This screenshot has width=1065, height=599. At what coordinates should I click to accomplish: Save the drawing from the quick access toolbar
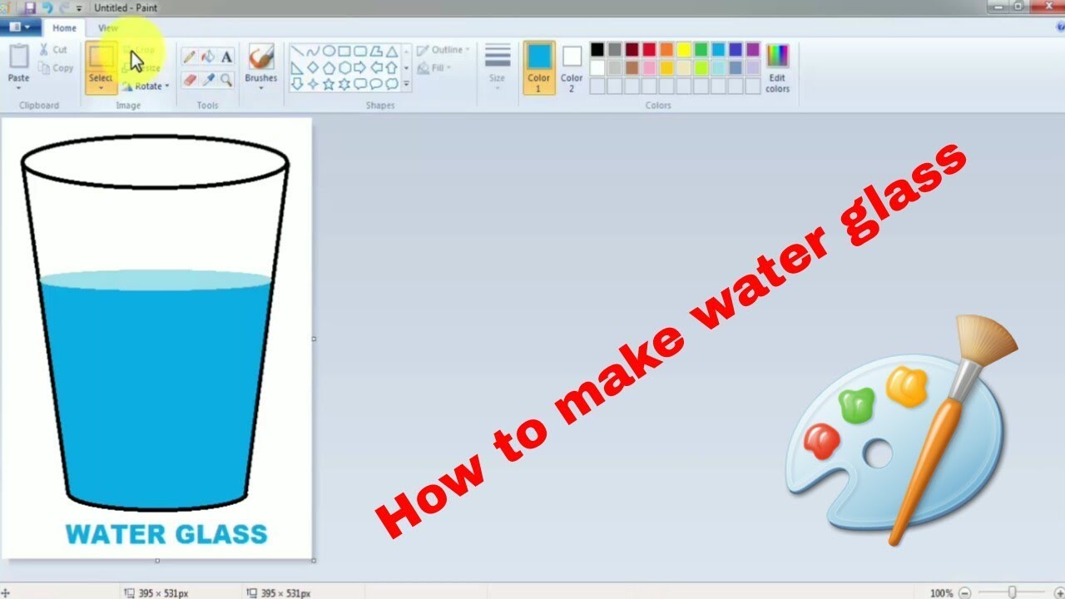[x=30, y=7]
